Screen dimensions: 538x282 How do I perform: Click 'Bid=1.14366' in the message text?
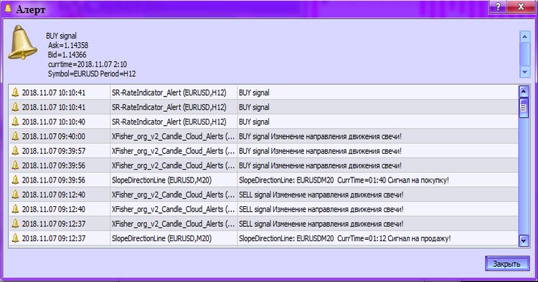pos(67,55)
